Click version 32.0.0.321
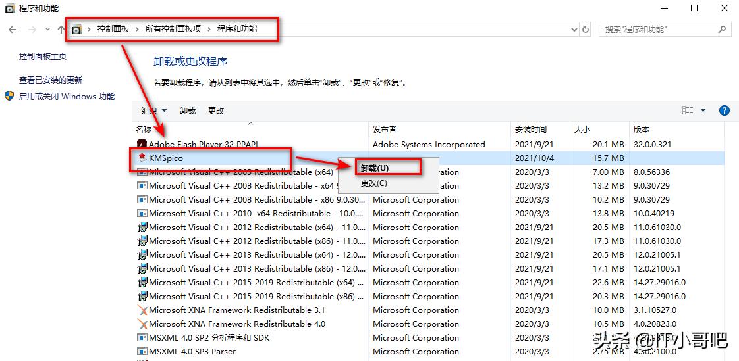 click(x=652, y=145)
